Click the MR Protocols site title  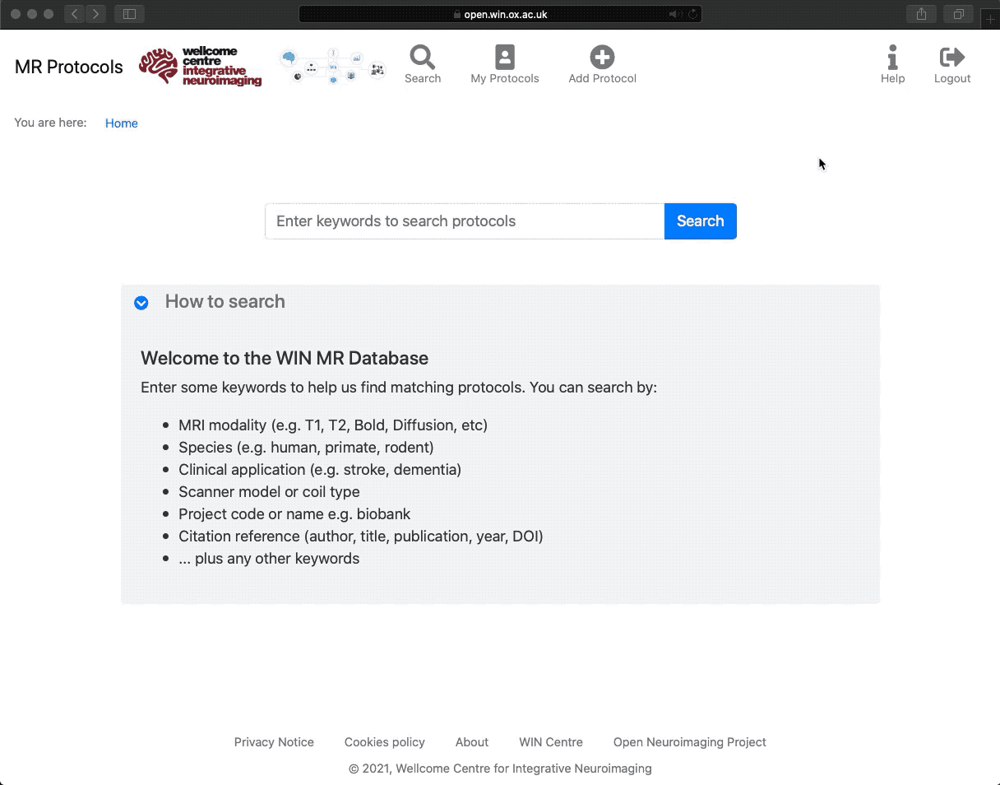69,67
